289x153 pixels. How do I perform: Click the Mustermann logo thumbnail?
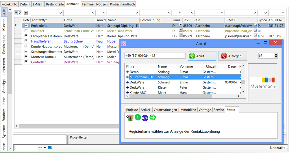pyautogui.click(x=263, y=83)
